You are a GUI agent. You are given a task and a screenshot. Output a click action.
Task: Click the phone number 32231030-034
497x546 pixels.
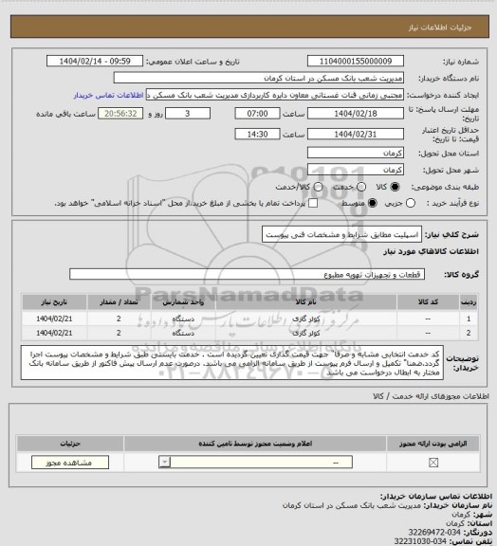click(x=420, y=541)
